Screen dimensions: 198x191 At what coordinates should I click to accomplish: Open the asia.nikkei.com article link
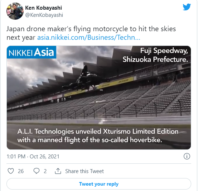click(89, 38)
